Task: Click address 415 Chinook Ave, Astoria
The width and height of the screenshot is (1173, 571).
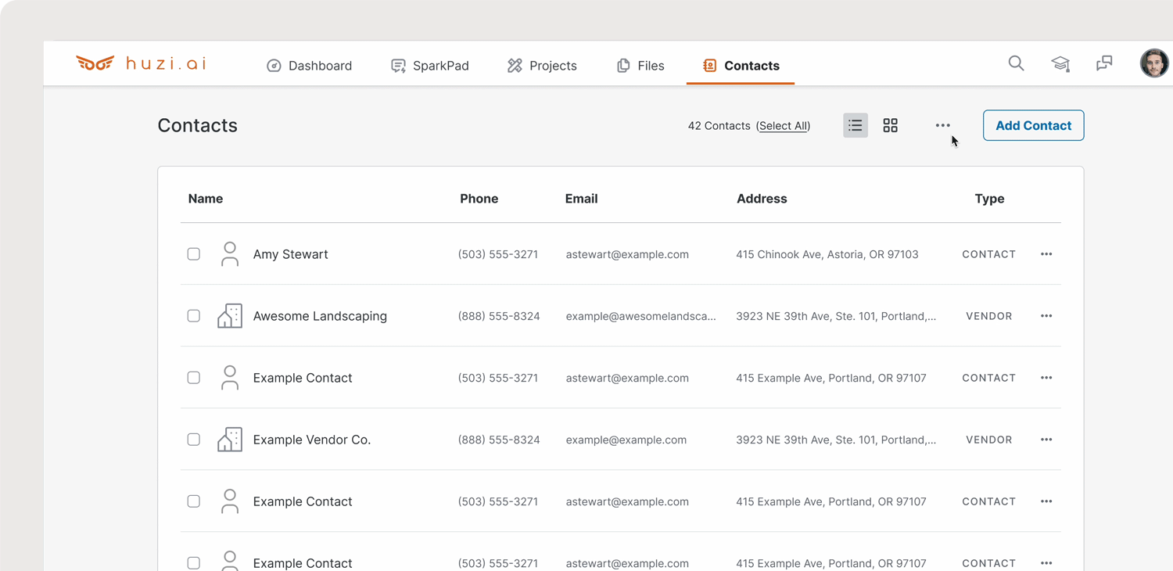Action: (x=827, y=254)
